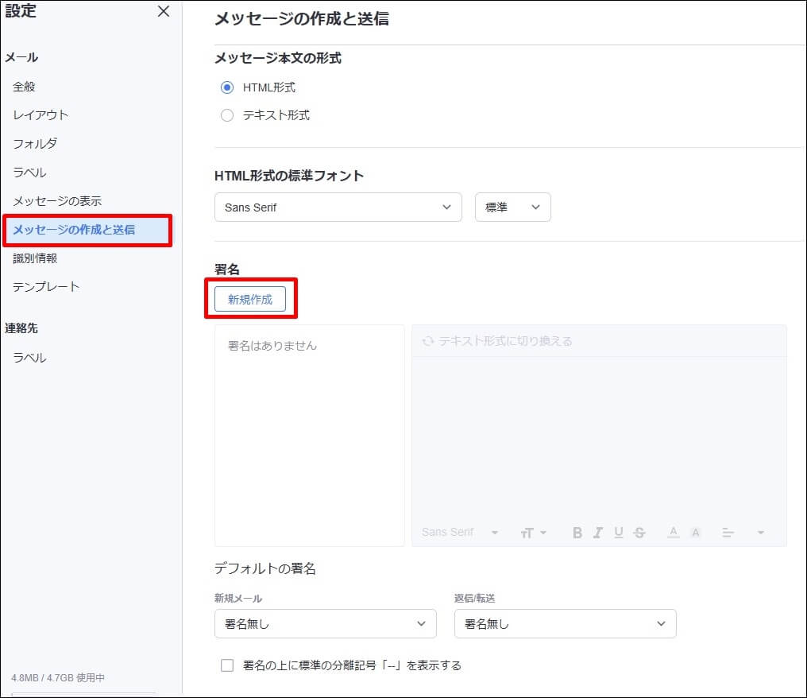Click the Strikethrough icon in signature toolbar
Screen dimensions: 807x698
tap(639, 533)
